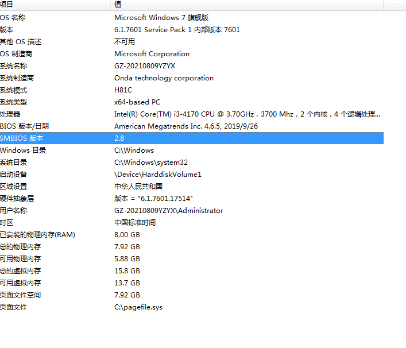406x348 pixels.
Task: Click the 8.00 GB value
Action: tap(127, 235)
